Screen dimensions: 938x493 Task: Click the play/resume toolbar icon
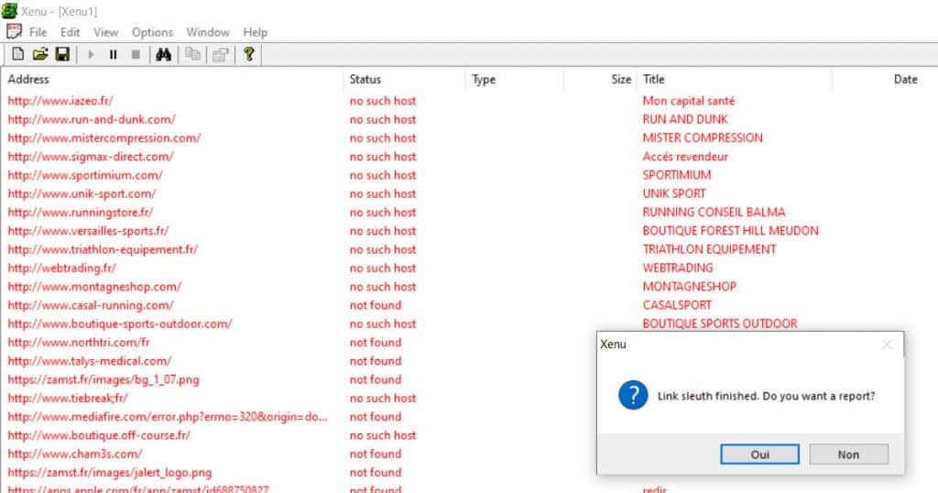(x=91, y=54)
